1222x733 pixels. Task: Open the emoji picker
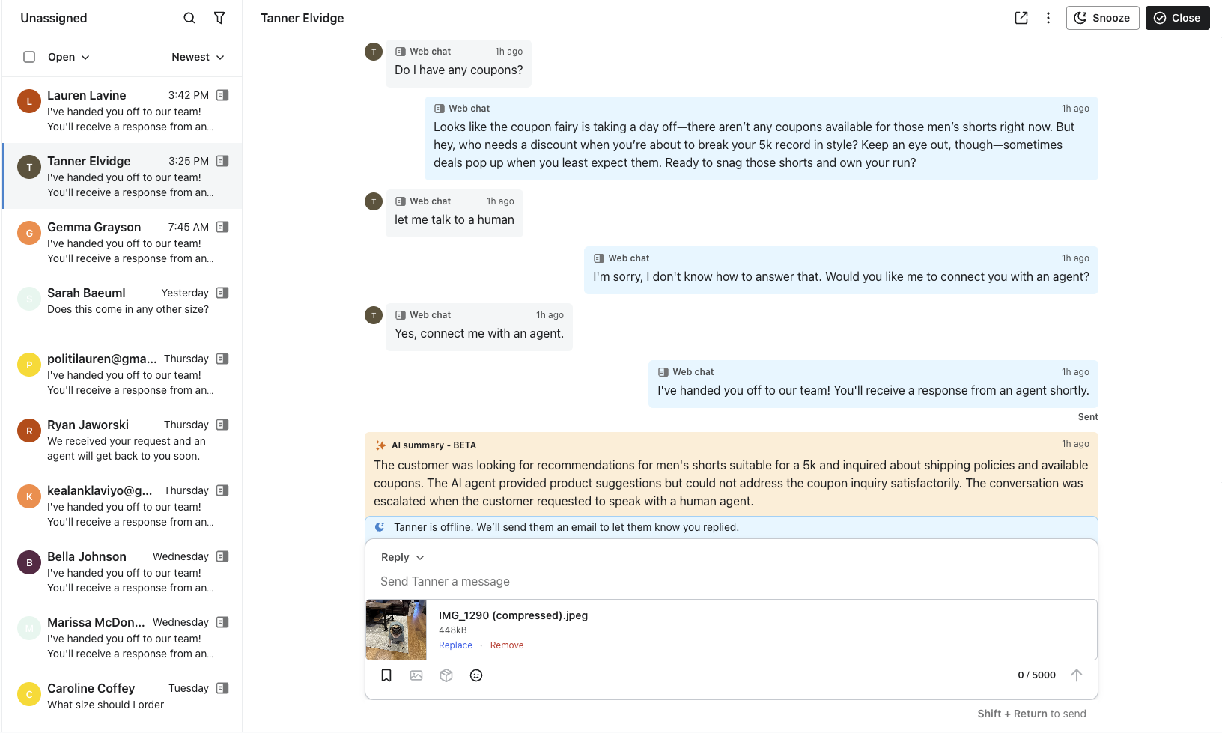(476, 675)
